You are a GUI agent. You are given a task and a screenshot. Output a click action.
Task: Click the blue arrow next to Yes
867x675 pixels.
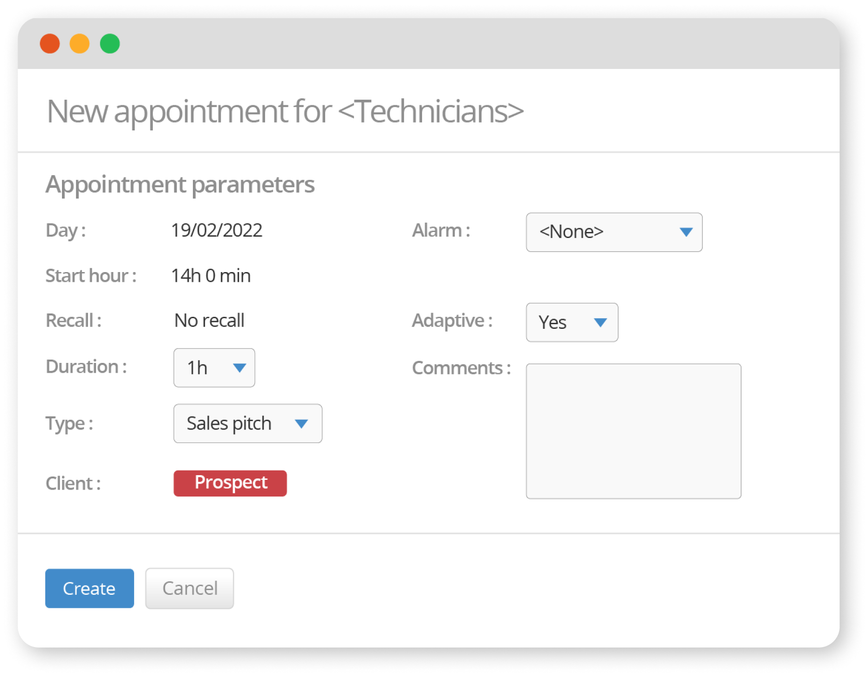(x=601, y=322)
